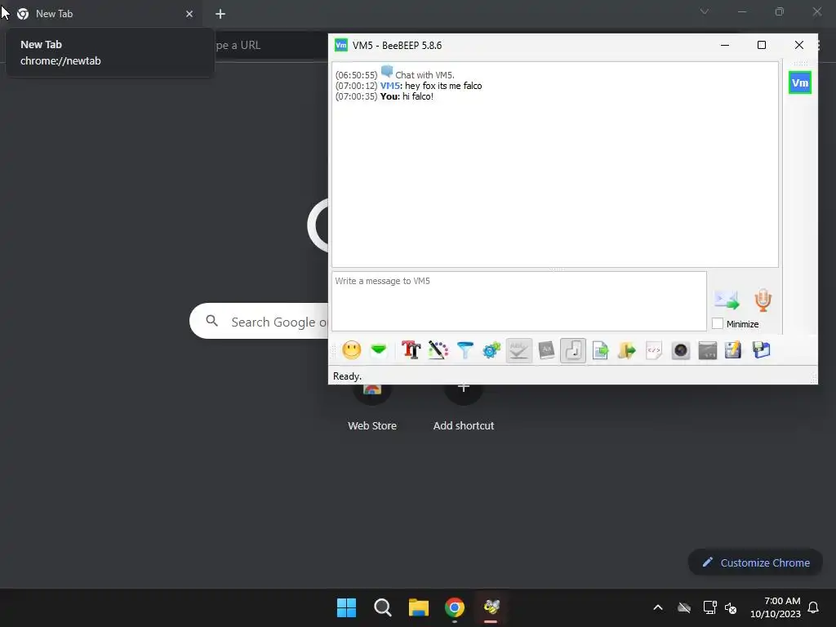Click the Search Google box in Chrome
This screenshot has height=627, width=836.
click(x=259, y=321)
